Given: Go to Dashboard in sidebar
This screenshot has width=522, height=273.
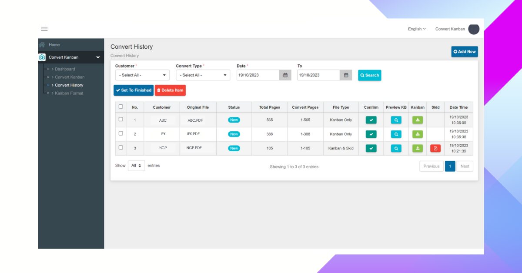Looking at the screenshot, I should (65, 69).
